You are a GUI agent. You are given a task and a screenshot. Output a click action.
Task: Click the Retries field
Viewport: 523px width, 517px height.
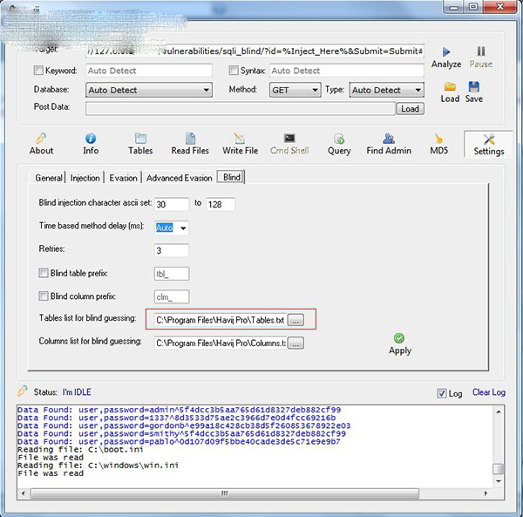(172, 250)
